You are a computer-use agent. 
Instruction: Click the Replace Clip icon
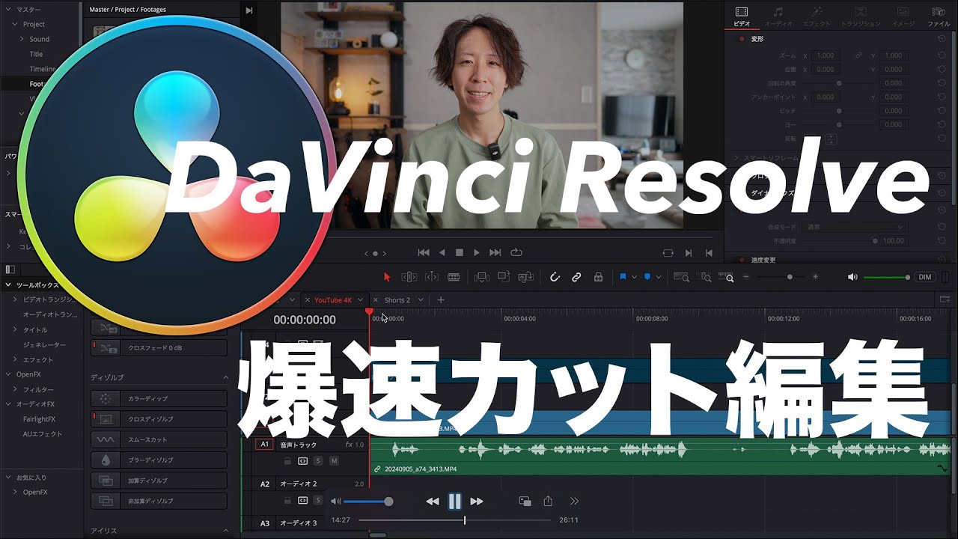[x=525, y=277]
